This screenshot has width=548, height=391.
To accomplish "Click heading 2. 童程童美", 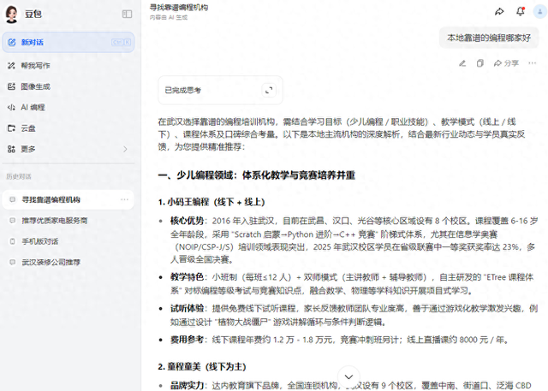I will click(202, 366).
